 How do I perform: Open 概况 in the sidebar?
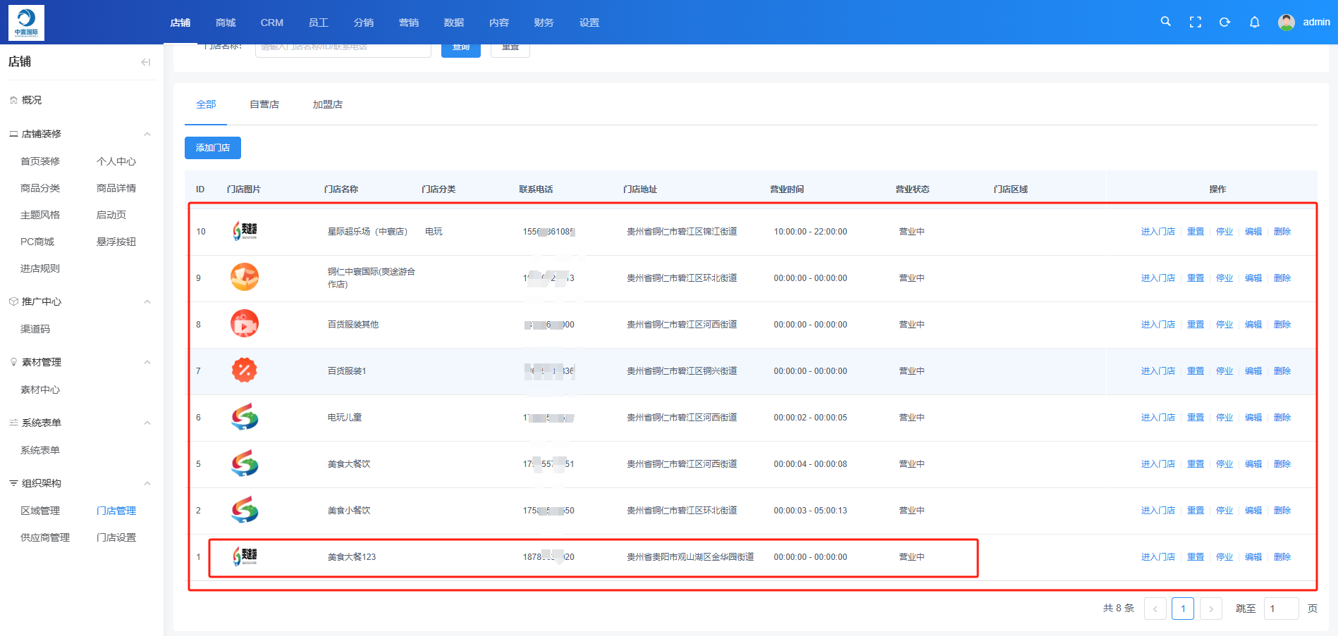32,100
